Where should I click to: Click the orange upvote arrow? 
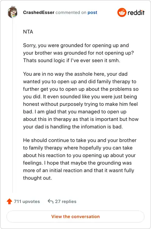click(9, 201)
